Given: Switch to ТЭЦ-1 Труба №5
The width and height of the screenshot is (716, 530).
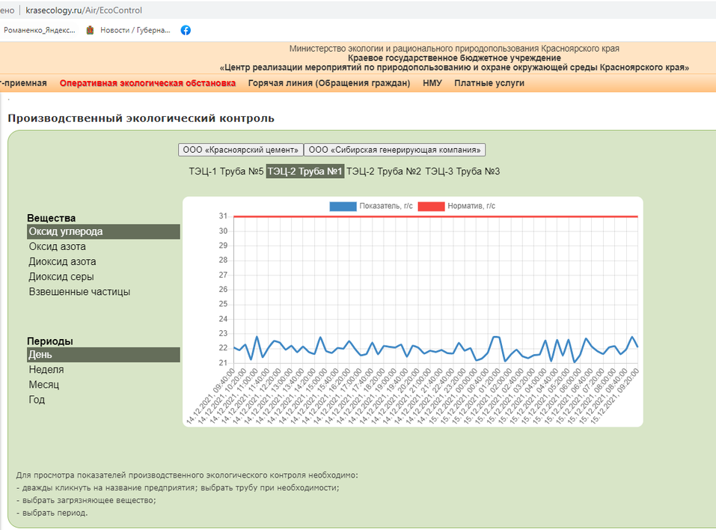Looking at the screenshot, I should 226,171.
